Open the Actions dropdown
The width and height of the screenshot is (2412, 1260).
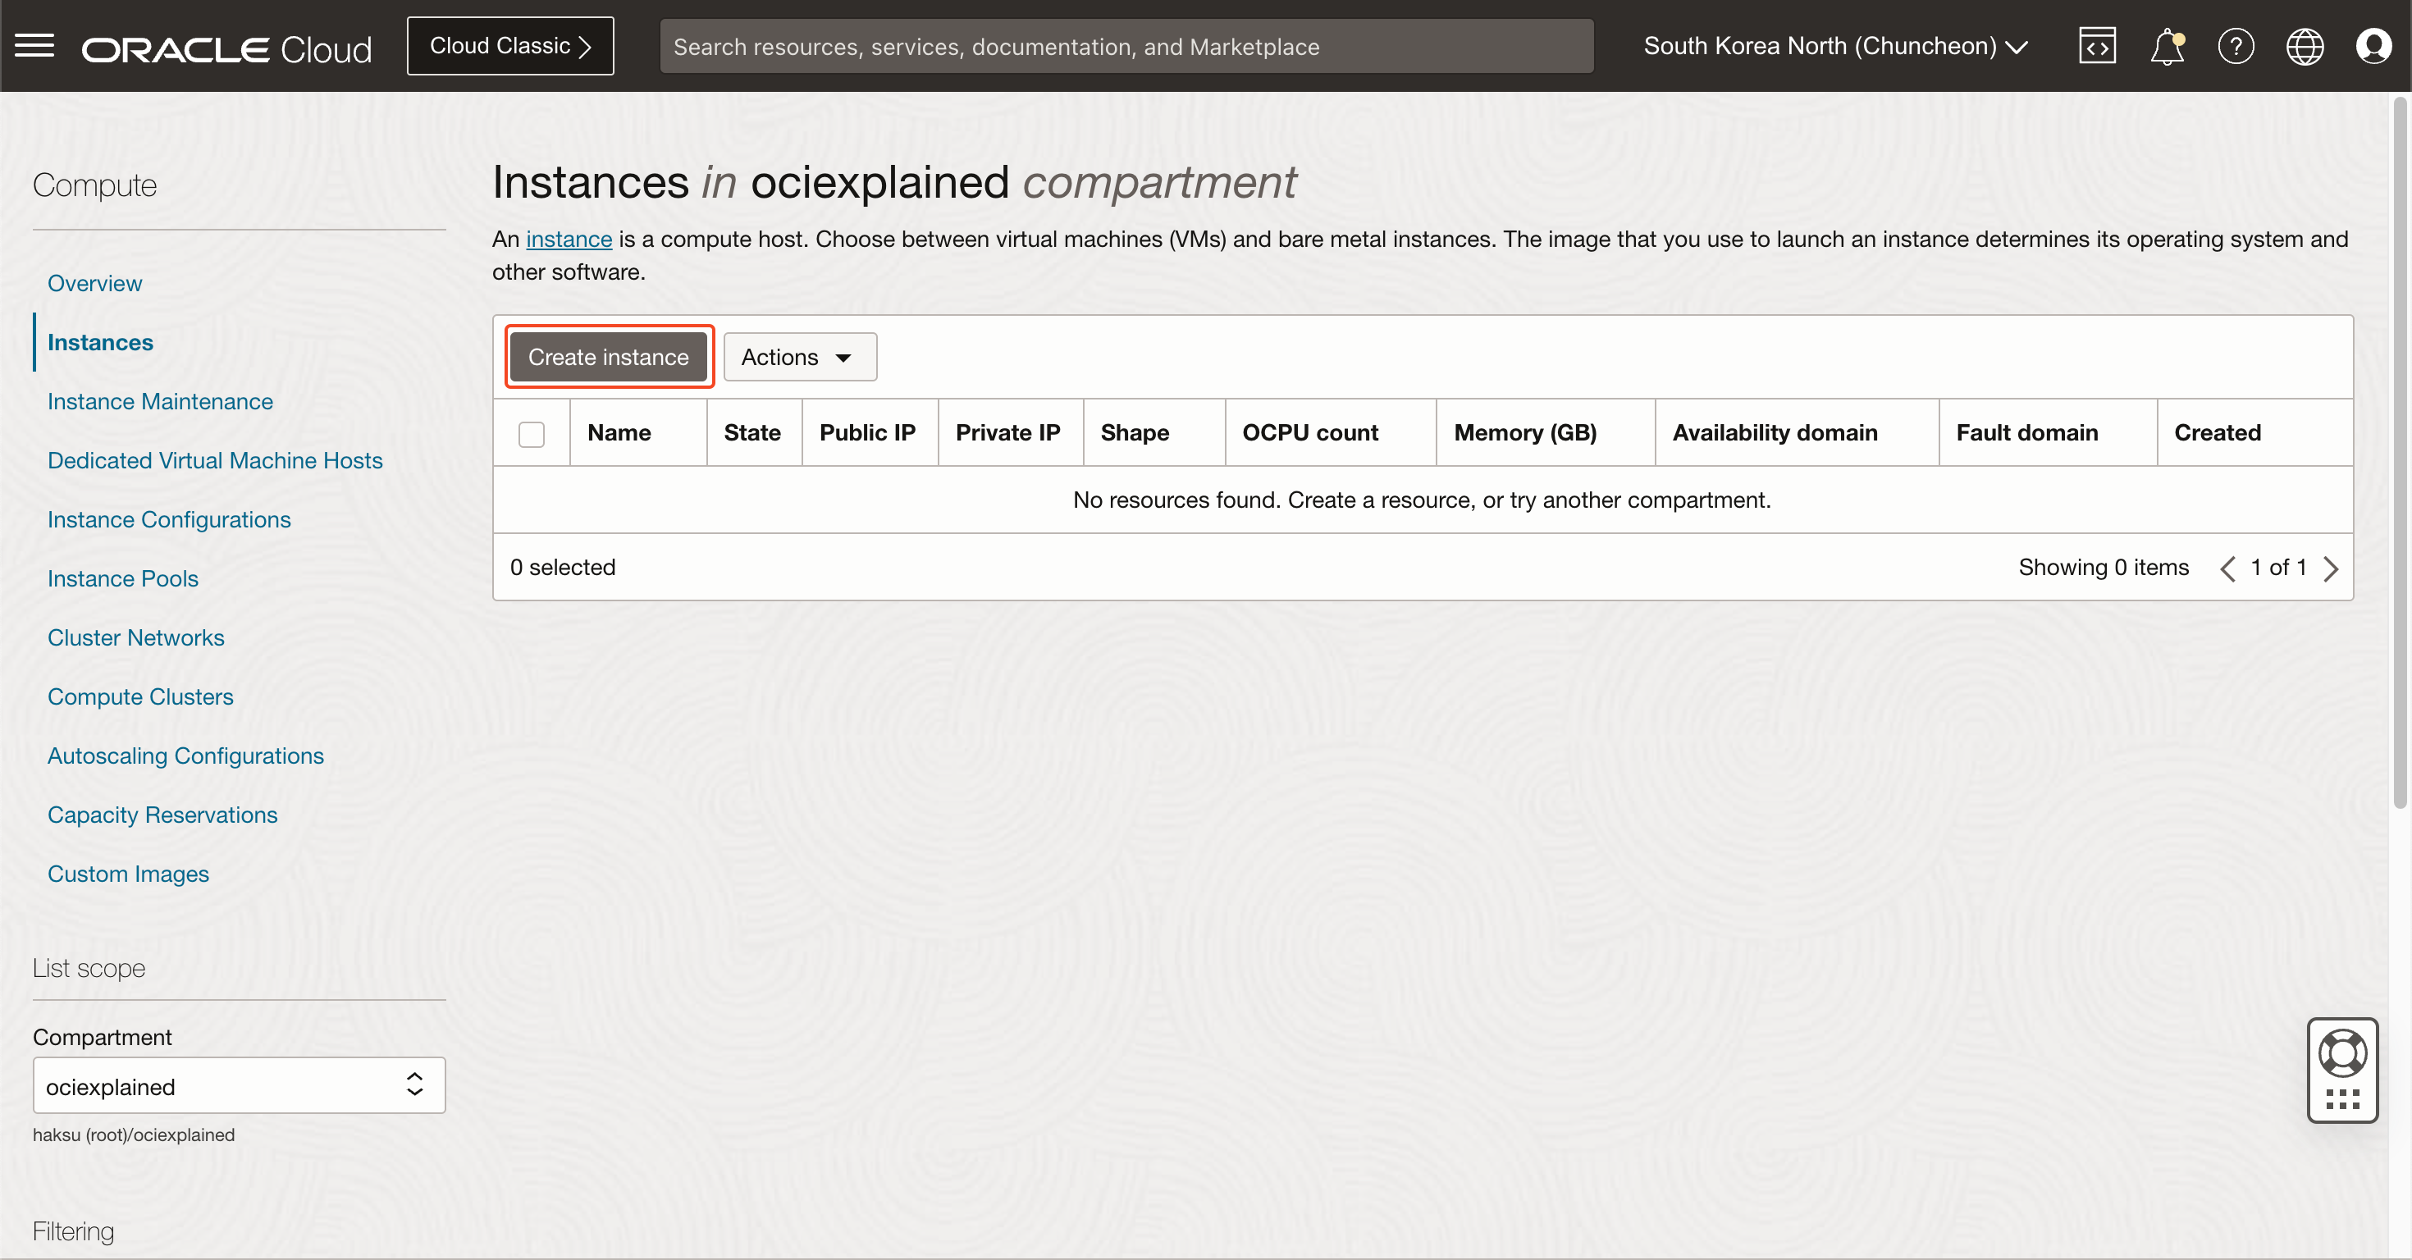tap(800, 357)
